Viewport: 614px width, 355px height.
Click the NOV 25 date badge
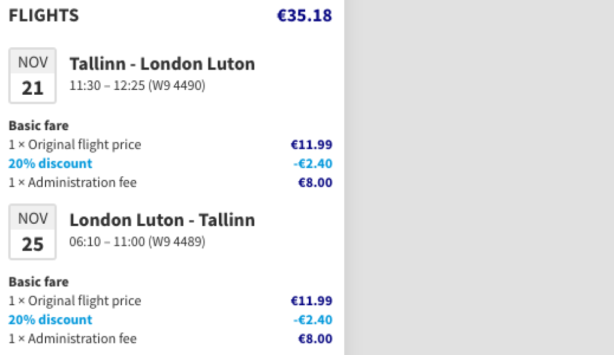click(x=32, y=231)
